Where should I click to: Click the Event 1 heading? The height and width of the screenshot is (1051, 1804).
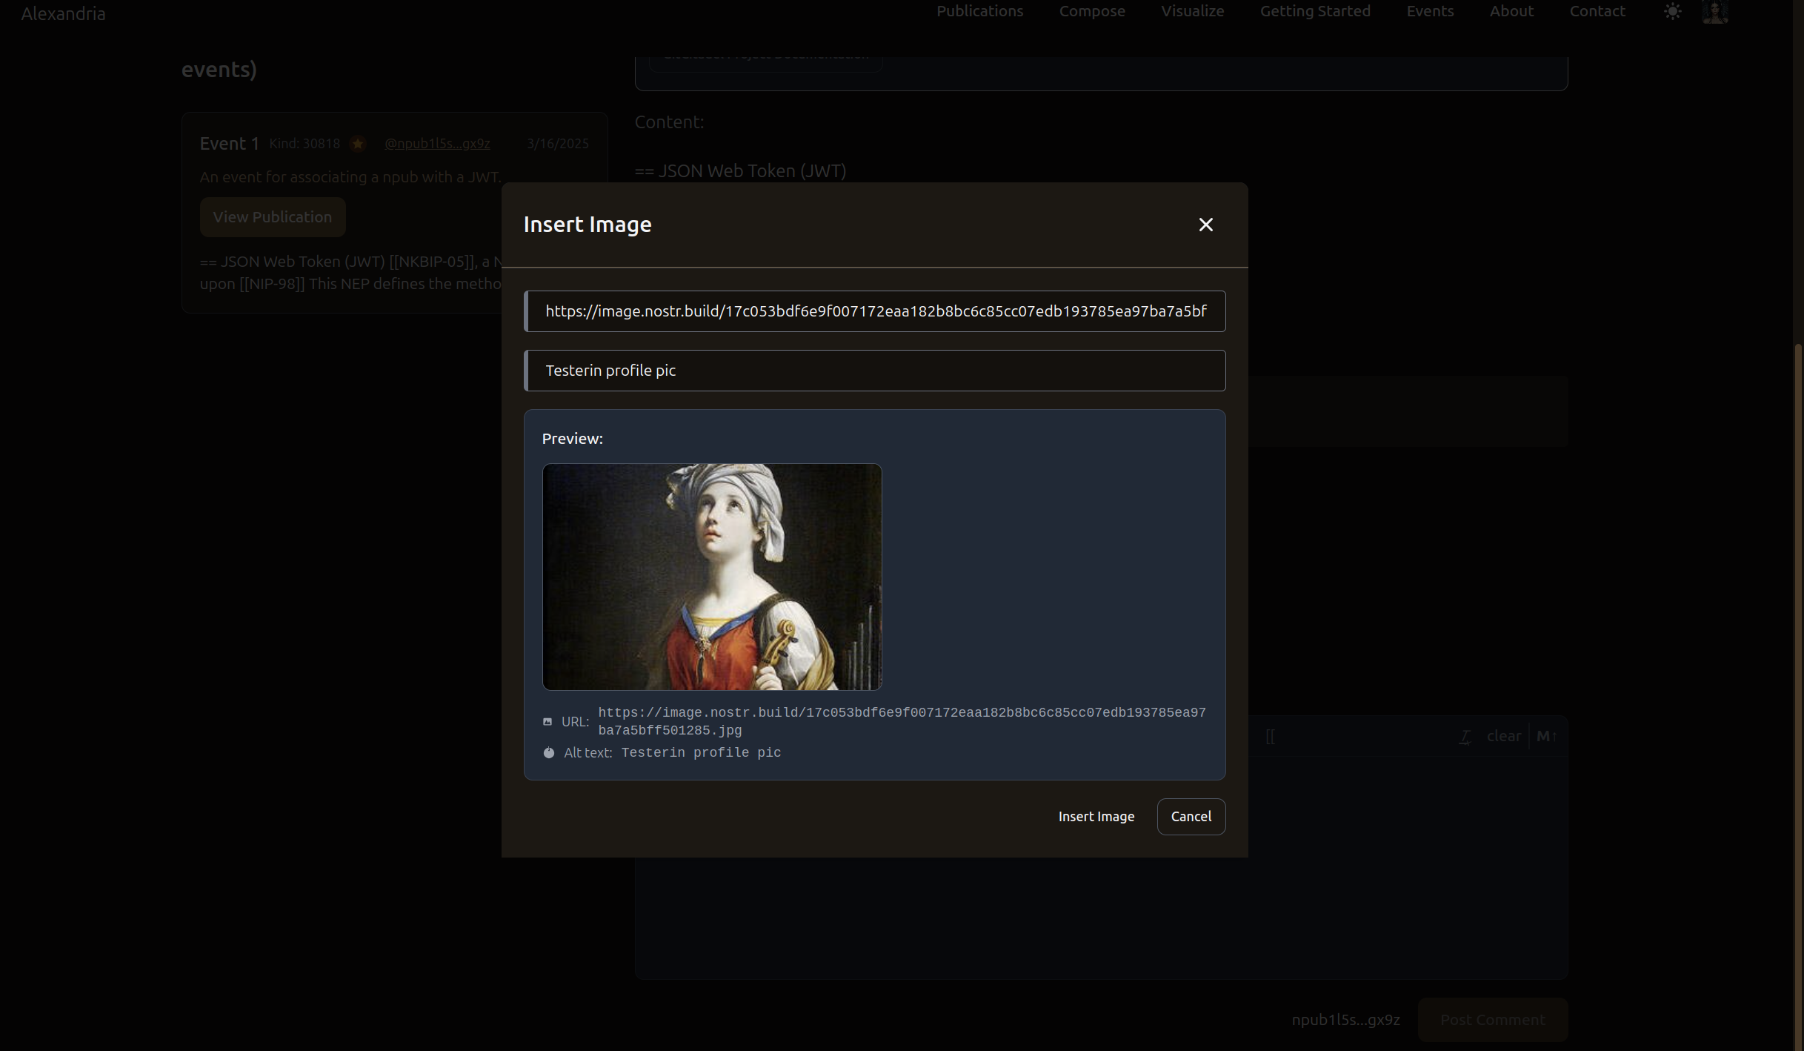229,144
